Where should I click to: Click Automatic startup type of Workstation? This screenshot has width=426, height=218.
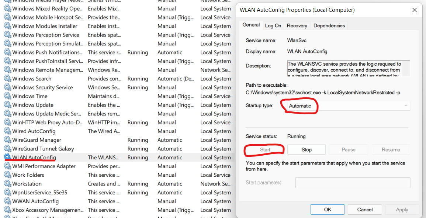point(170,184)
